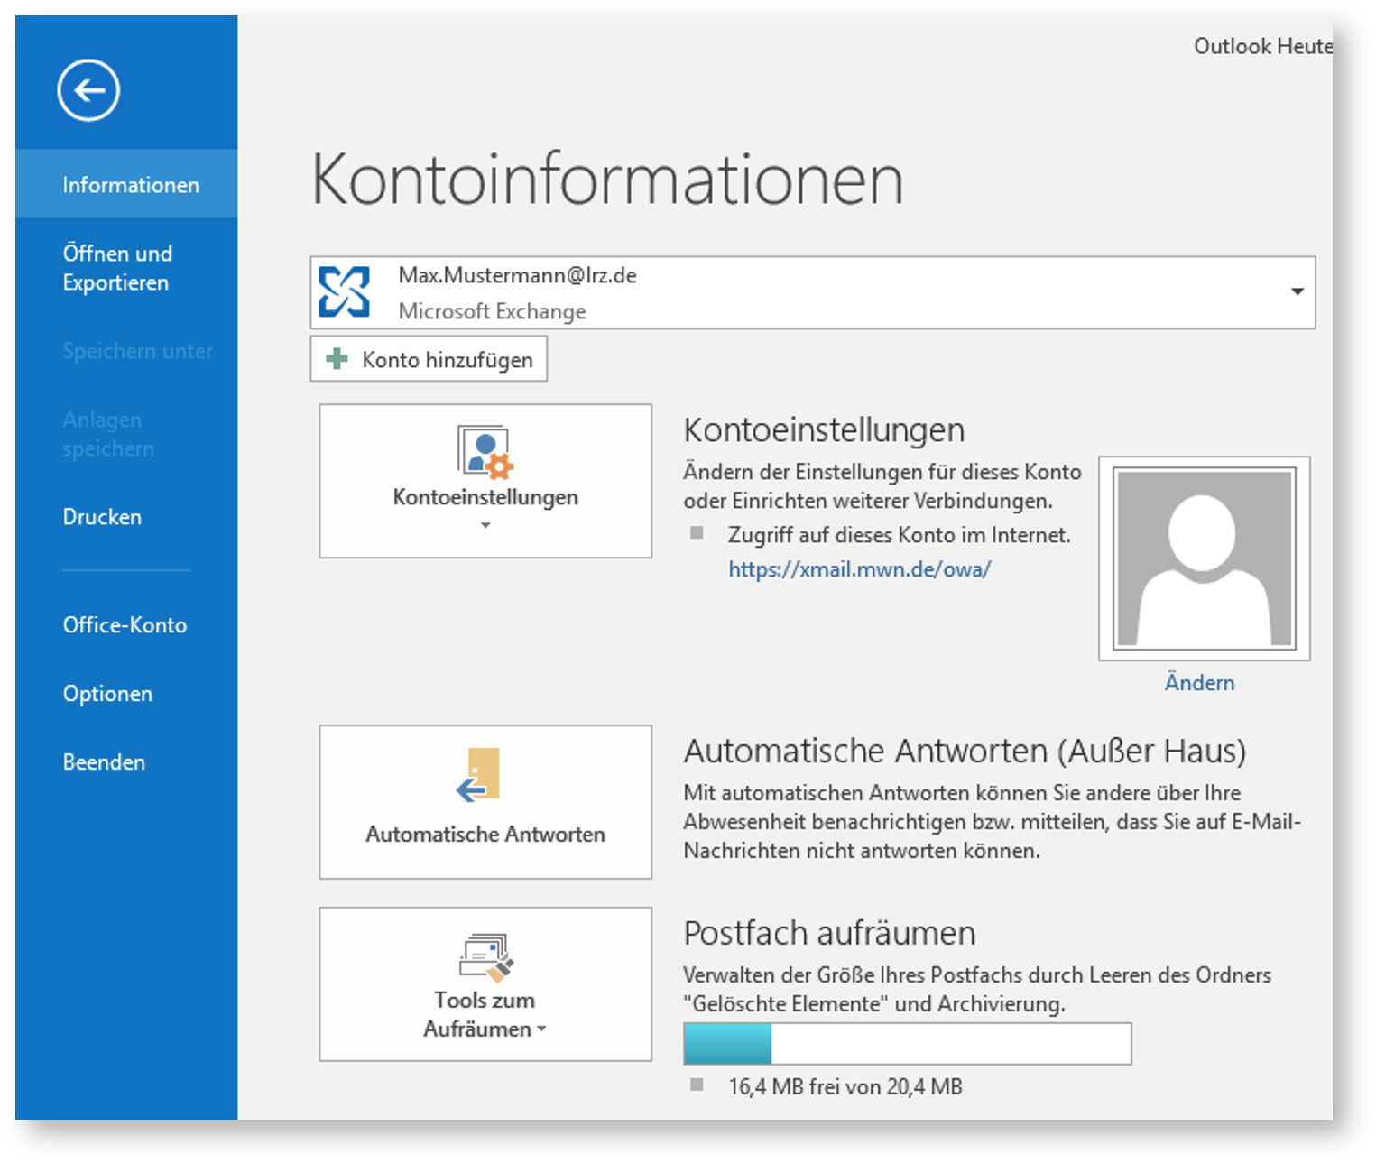The height and width of the screenshot is (1163, 1376).
Task: Select Beenden to exit Outlook
Action: [x=103, y=761]
